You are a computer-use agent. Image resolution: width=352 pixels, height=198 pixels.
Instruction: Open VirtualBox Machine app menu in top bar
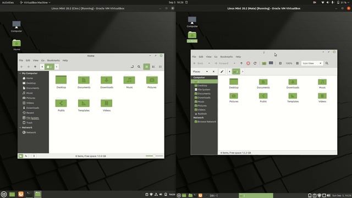pos(35,2)
